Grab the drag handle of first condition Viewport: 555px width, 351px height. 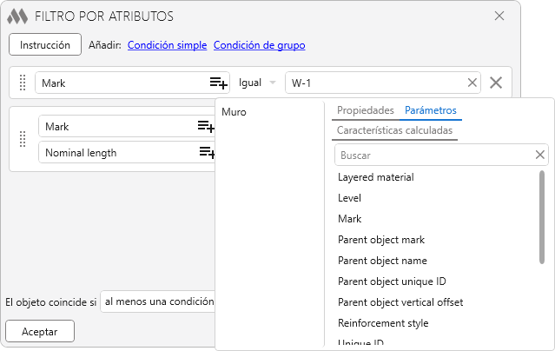[23, 83]
